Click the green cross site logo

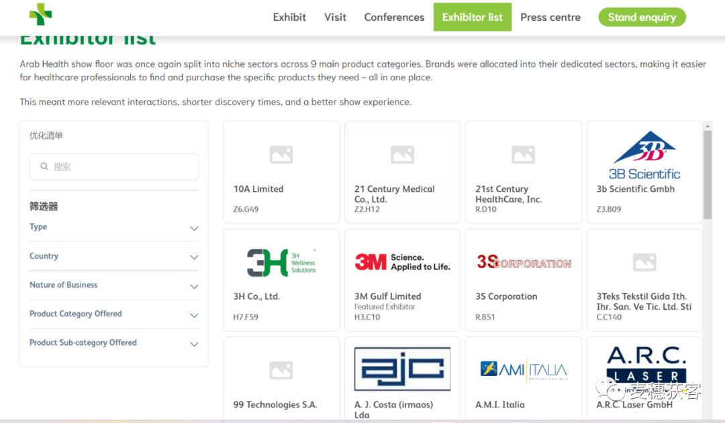pos(41,14)
